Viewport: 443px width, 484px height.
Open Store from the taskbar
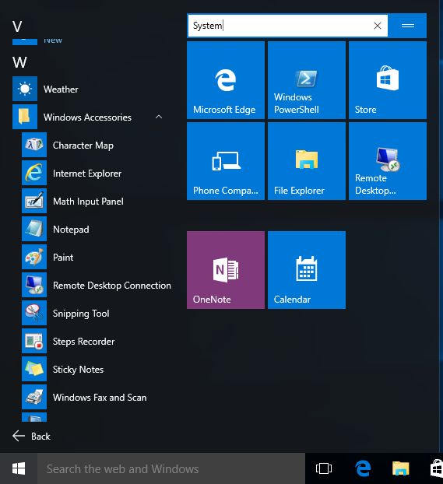coord(435,468)
